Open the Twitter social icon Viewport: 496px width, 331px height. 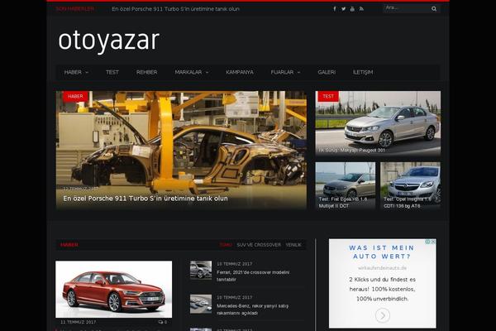pos(343,9)
